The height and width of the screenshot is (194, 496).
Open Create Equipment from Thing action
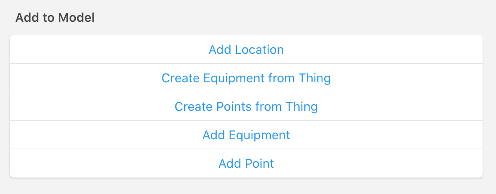246,78
